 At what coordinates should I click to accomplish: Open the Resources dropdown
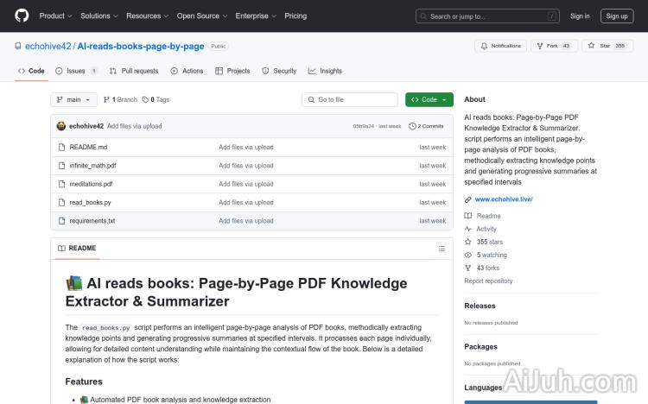tap(147, 16)
